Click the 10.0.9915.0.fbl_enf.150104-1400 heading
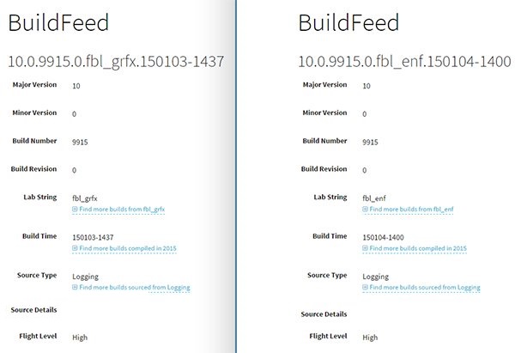The height and width of the screenshot is (353, 515). click(x=403, y=61)
